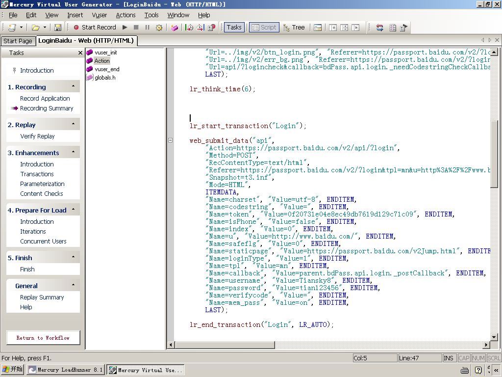The image size is (502, 377).
Task: Click the parameter list grid icon
Action: [393, 27]
